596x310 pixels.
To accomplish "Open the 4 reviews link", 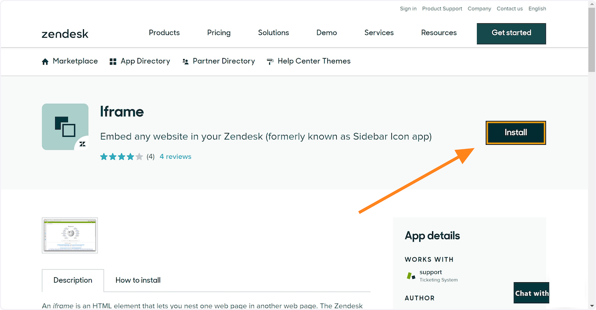I will [175, 157].
